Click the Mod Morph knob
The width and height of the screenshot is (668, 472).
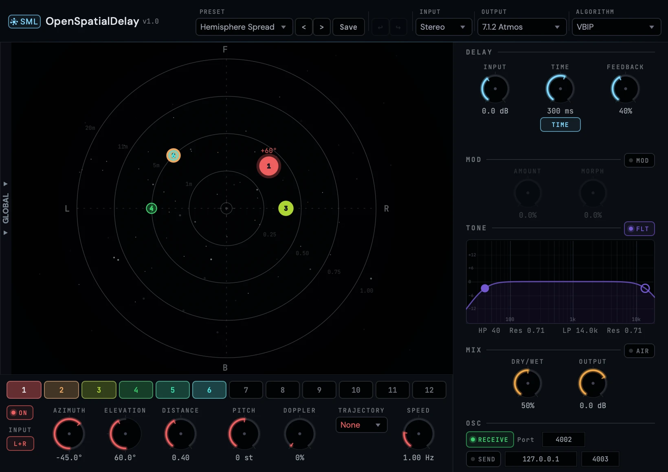tap(593, 193)
